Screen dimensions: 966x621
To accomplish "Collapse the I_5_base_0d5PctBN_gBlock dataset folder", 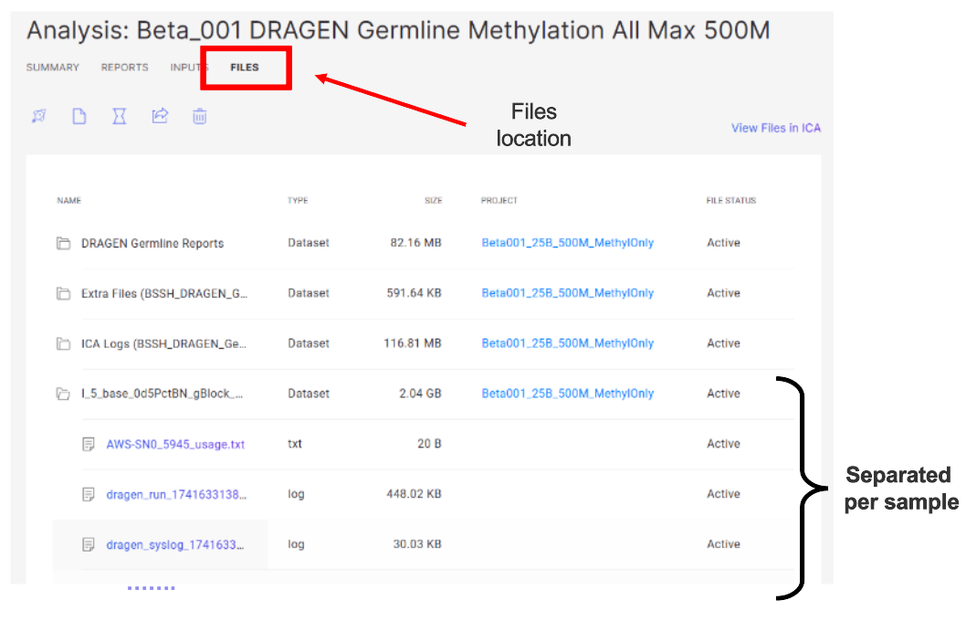I will tap(63, 395).
